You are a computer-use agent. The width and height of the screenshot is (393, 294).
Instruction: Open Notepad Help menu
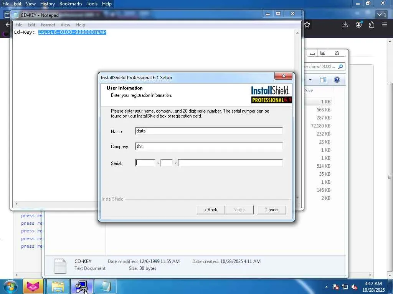point(80,25)
